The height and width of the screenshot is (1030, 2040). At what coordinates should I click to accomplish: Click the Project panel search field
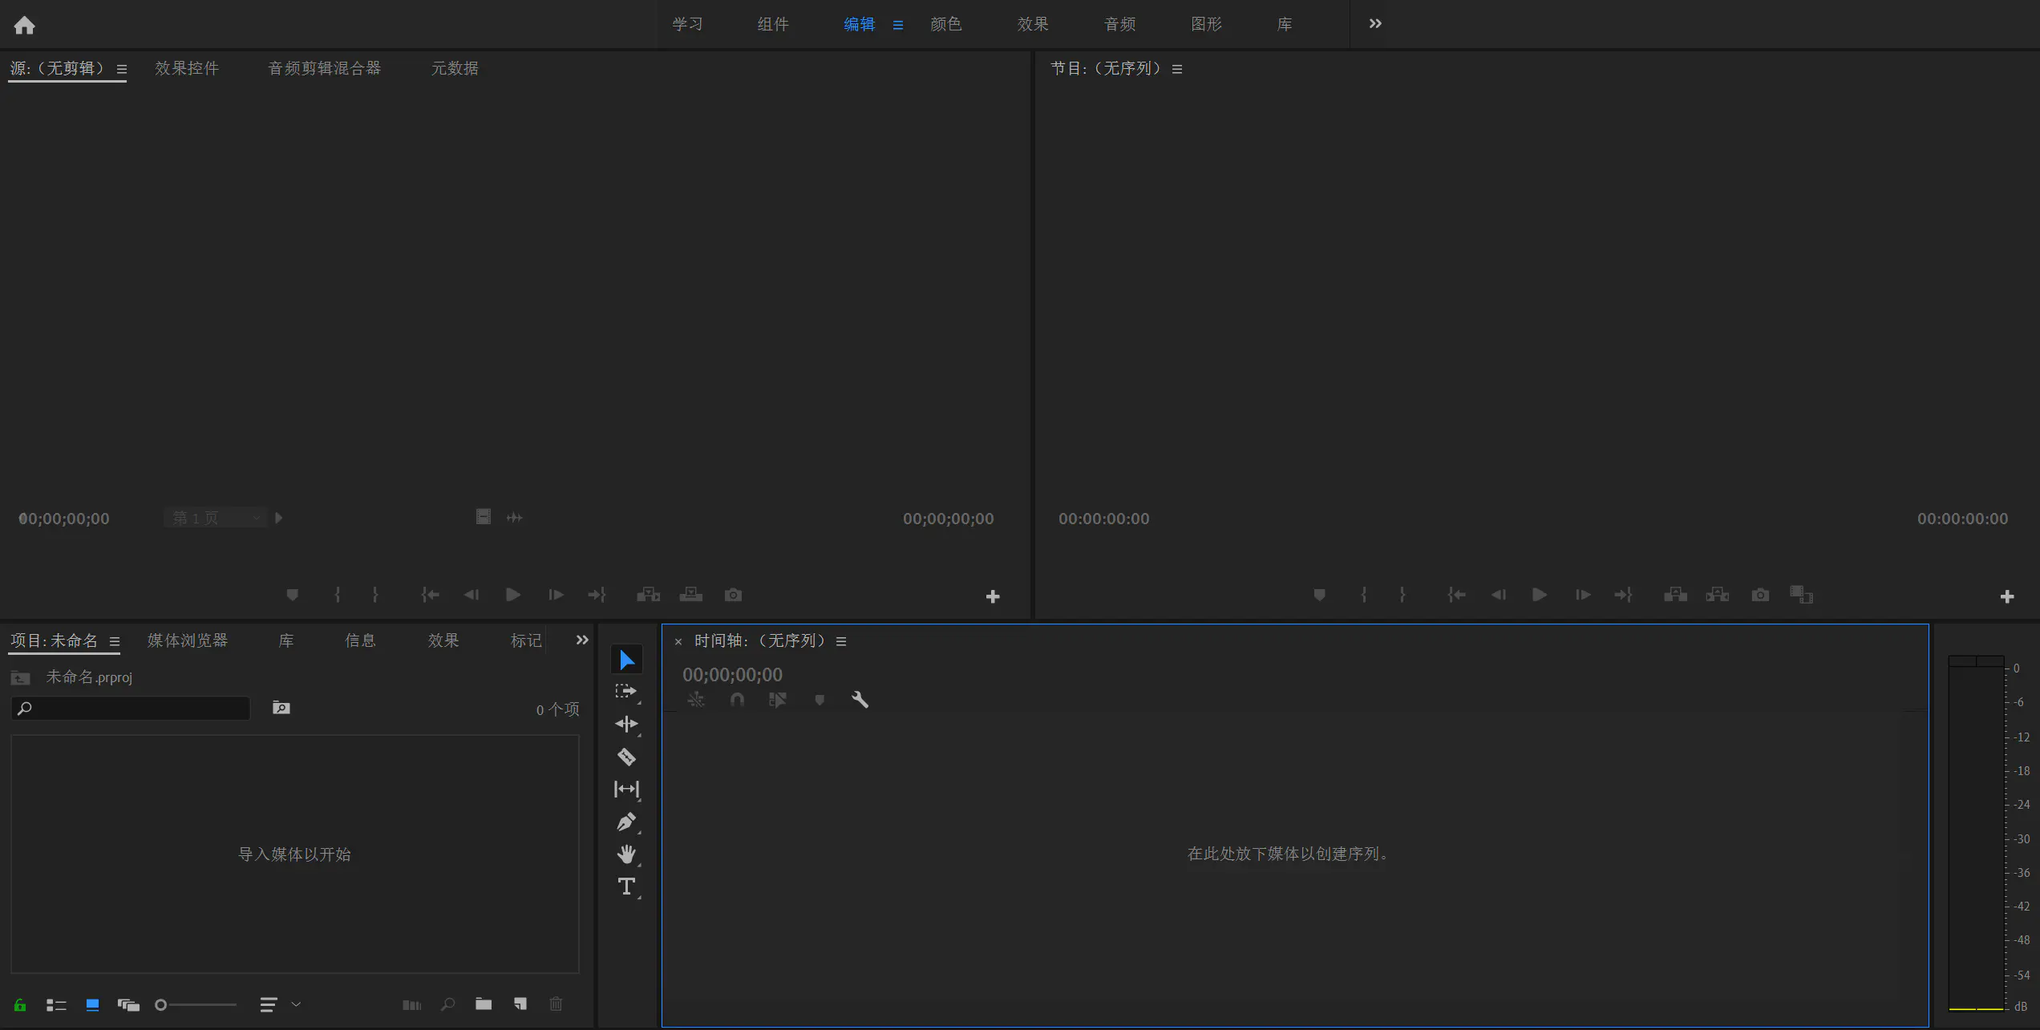(131, 709)
